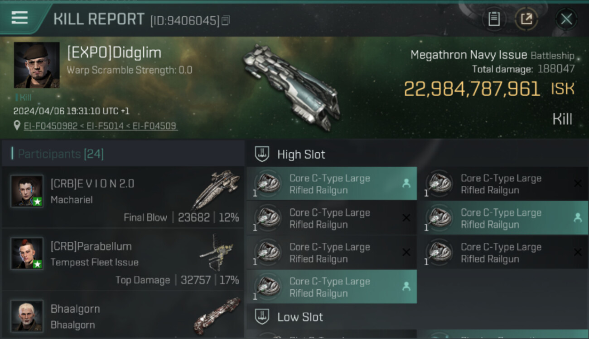Click the destroyed X on top-right Railgun

(x=578, y=184)
